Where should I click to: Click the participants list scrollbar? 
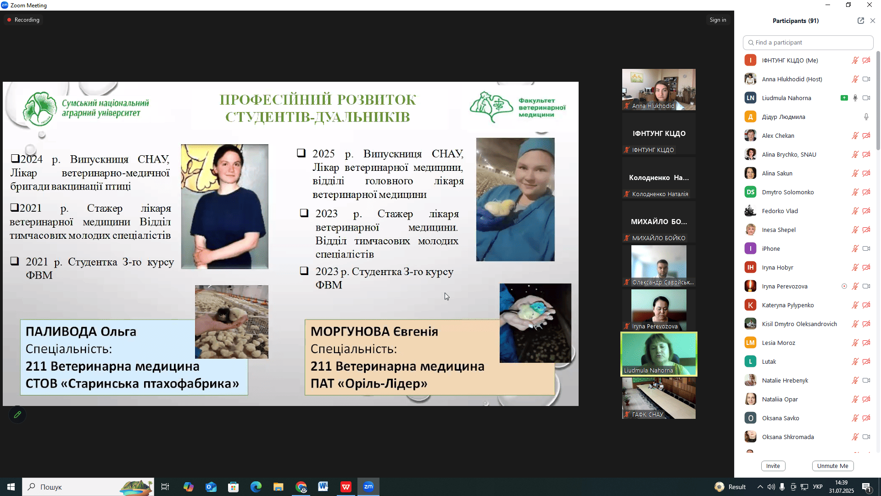[878, 101]
